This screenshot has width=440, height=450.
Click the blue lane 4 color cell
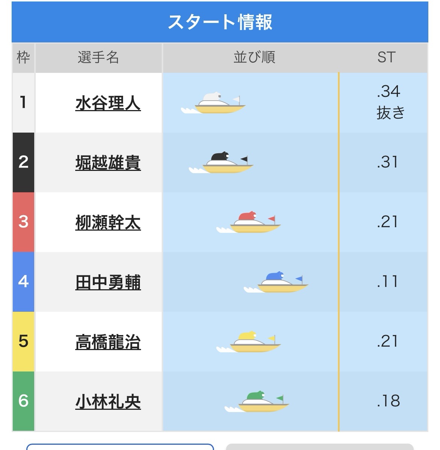[23, 282]
